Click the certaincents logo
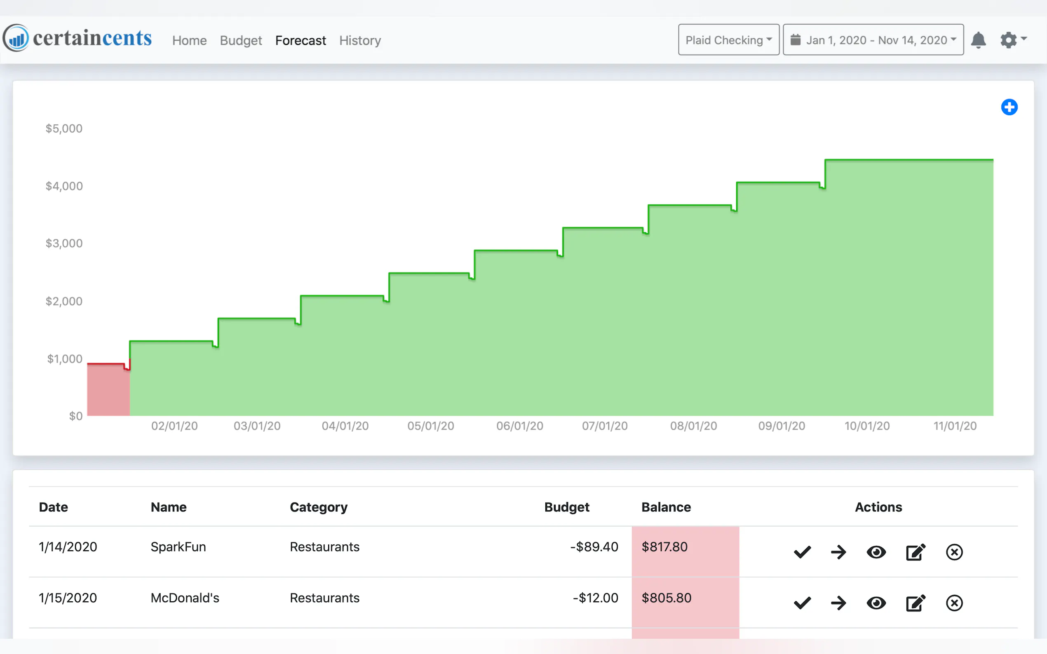Image resolution: width=1047 pixels, height=654 pixels. [x=78, y=38]
